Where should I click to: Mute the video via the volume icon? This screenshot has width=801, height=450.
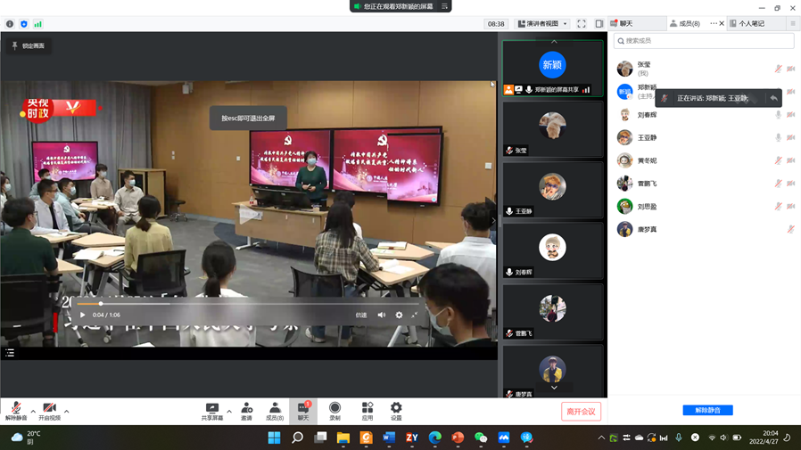click(x=382, y=315)
